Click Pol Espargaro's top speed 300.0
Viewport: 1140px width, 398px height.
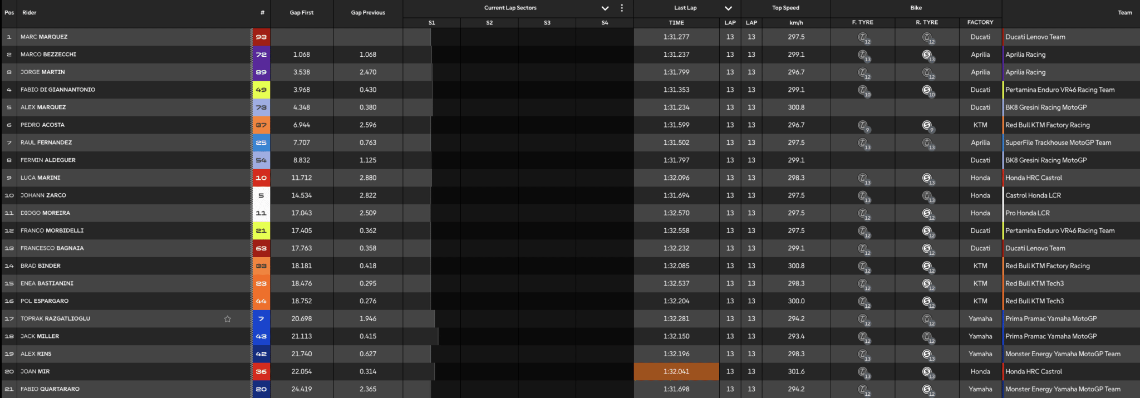pyautogui.click(x=797, y=301)
